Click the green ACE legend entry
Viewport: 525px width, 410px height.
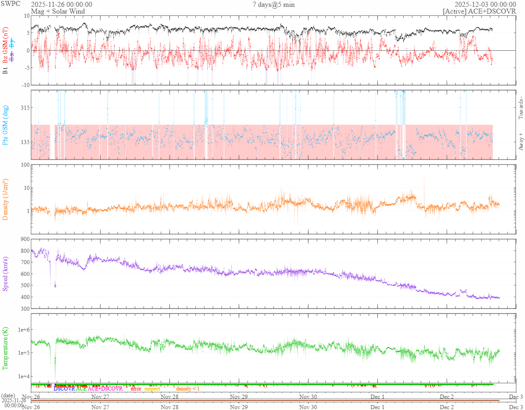tap(81, 389)
